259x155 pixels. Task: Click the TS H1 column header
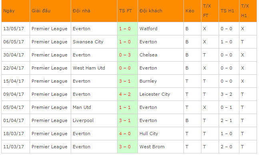(227, 11)
